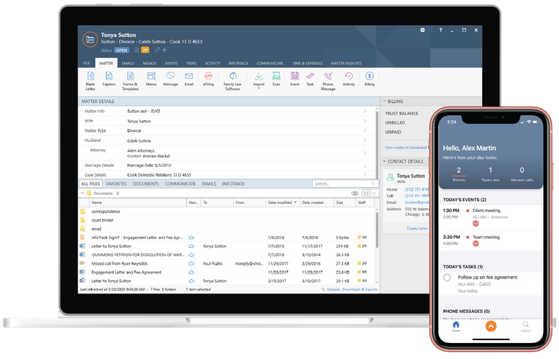559x359 pixels.
Task: Open Forms & Templates
Action: click(x=131, y=81)
